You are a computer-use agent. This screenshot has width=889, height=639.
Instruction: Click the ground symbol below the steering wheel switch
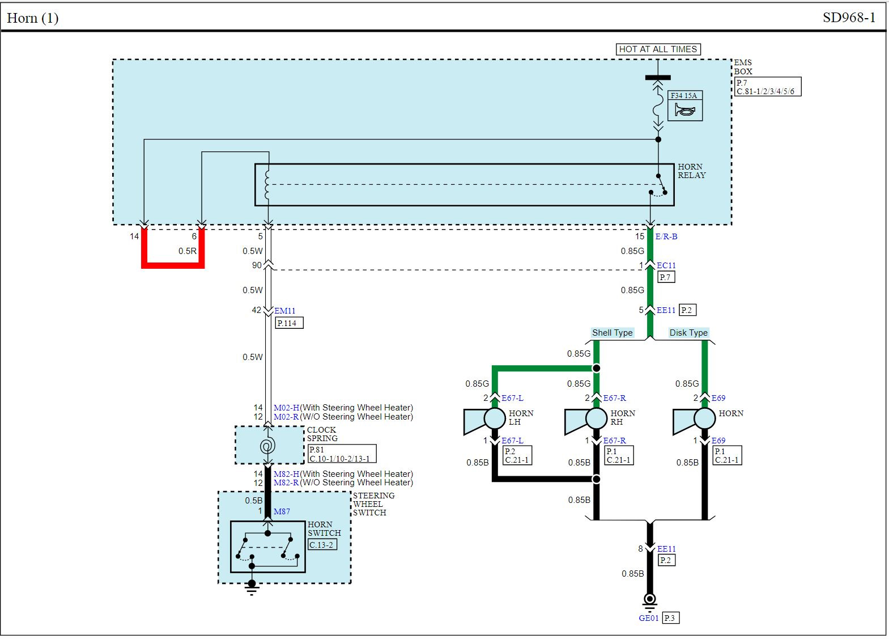point(252,587)
